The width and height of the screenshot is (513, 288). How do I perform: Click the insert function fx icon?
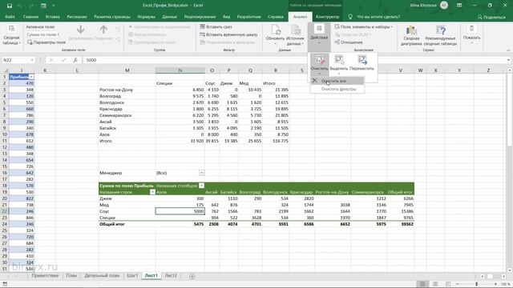point(75,60)
